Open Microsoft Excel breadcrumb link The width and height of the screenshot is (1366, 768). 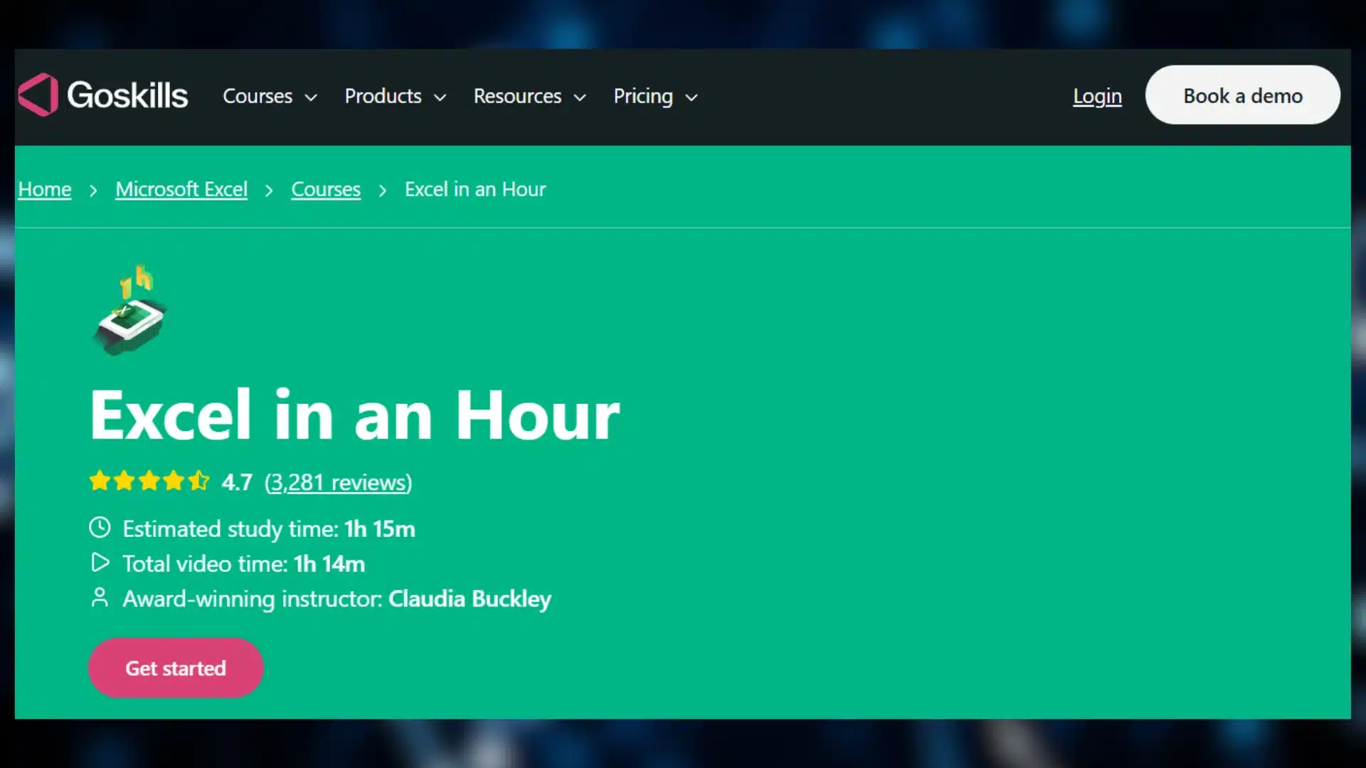(x=181, y=189)
